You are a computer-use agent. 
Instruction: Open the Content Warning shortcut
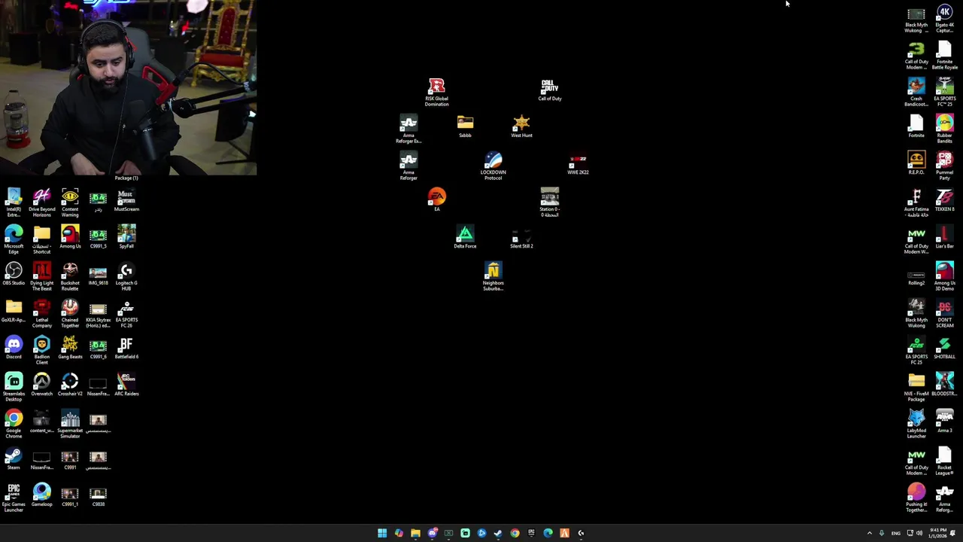[x=70, y=203]
